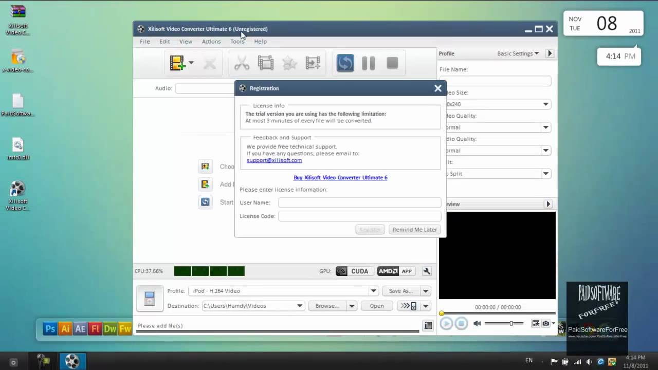
Task: Click the Merge filmstrip-with-arrow icon
Action: pyautogui.click(x=313, y=63)
